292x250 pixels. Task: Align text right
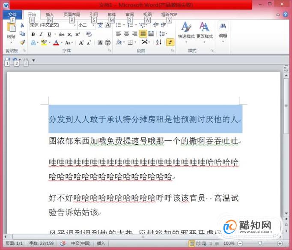coord(134,34)
